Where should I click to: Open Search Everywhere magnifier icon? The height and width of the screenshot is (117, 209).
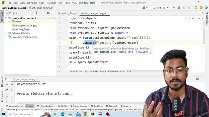(x=196, y=8)
